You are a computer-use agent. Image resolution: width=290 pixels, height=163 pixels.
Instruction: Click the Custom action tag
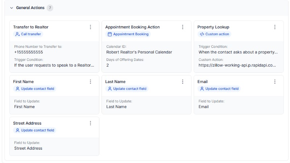[214, 34]
